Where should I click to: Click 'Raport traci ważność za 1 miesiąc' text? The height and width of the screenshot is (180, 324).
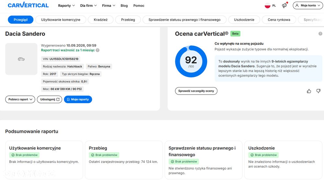(x=68, y=50)
